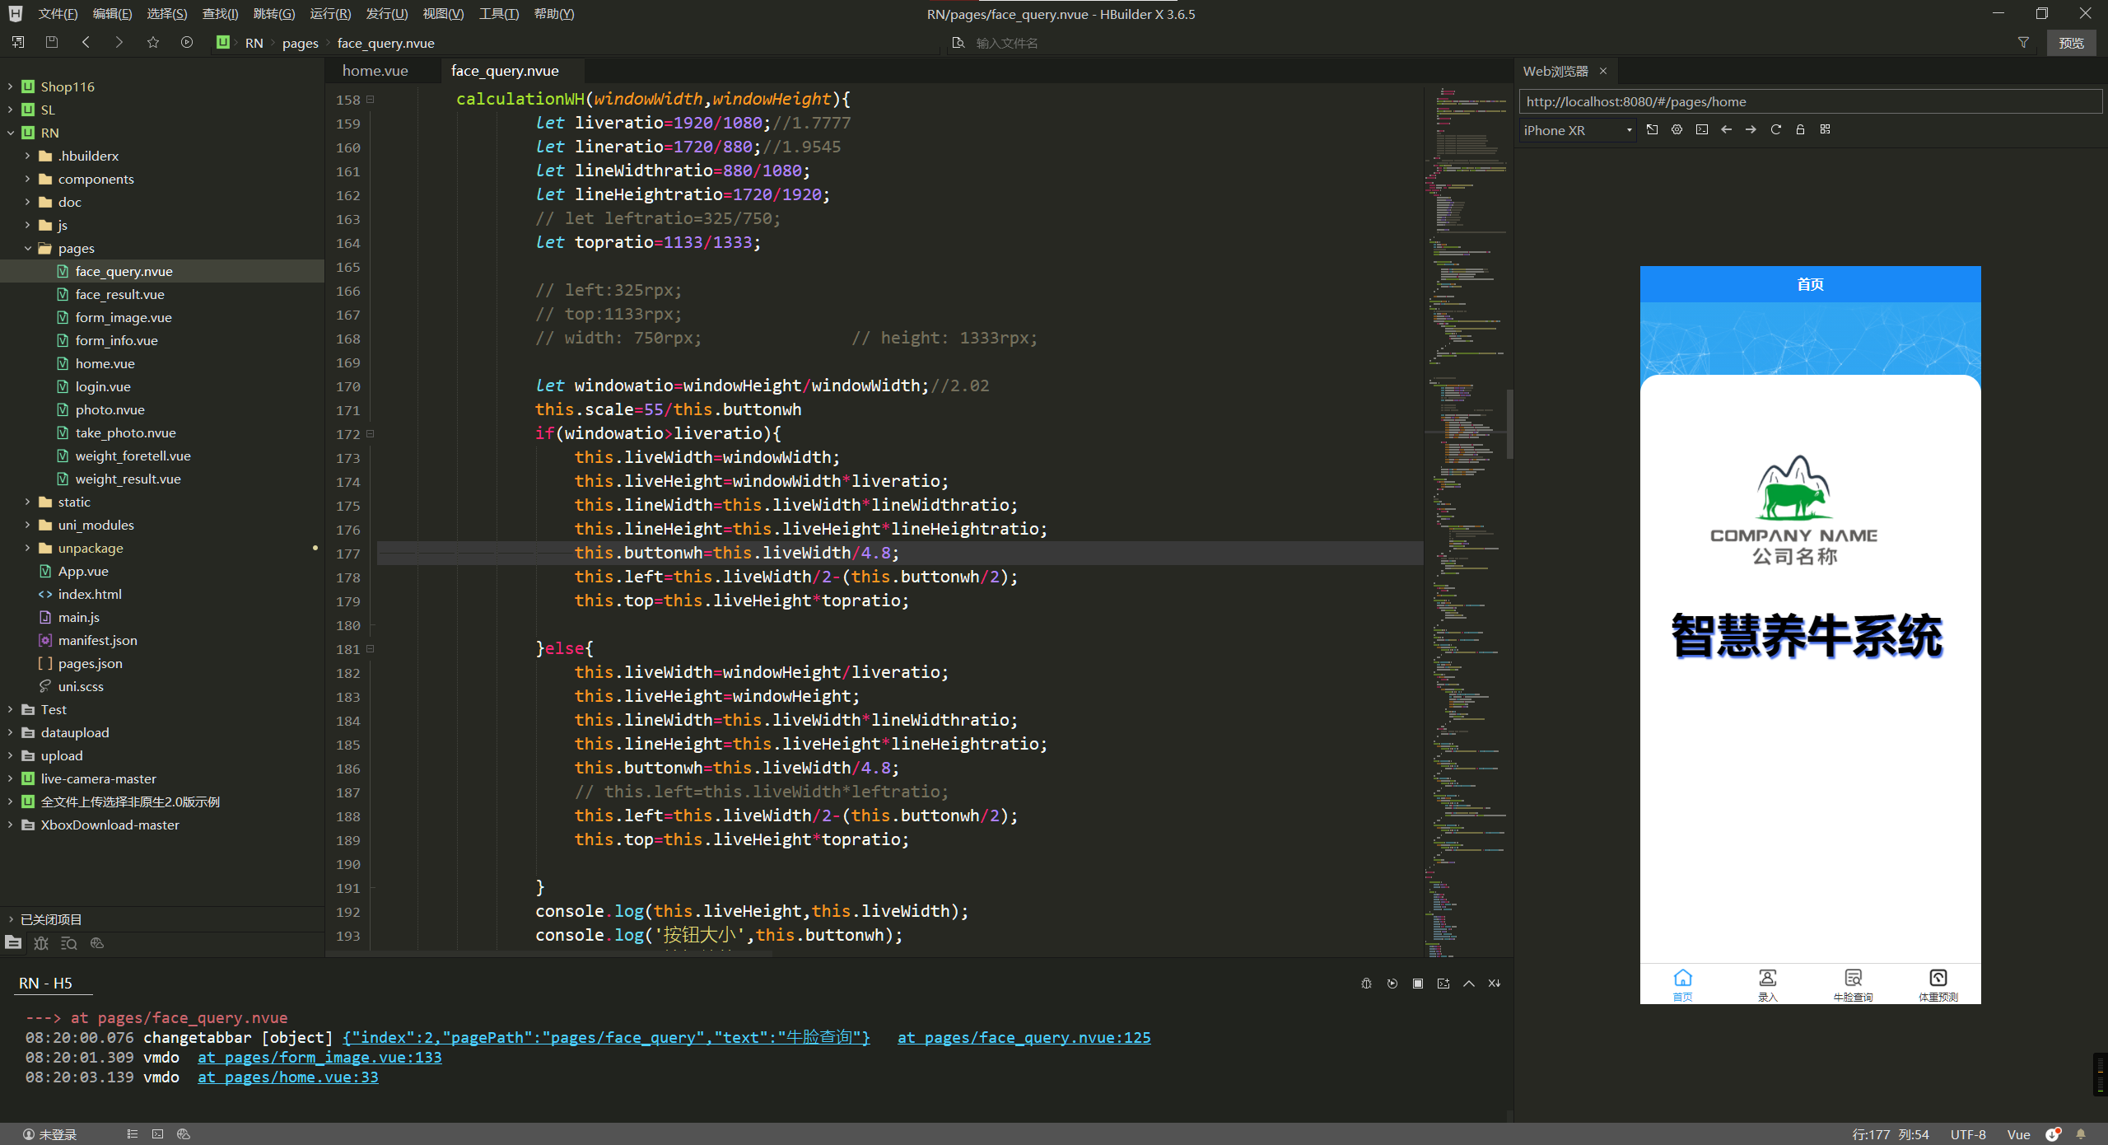Image resolution: width=2108 pixels, height=1145 pixels.
Task: Stop the running process with the square icon
Action: pos(1417,984)
